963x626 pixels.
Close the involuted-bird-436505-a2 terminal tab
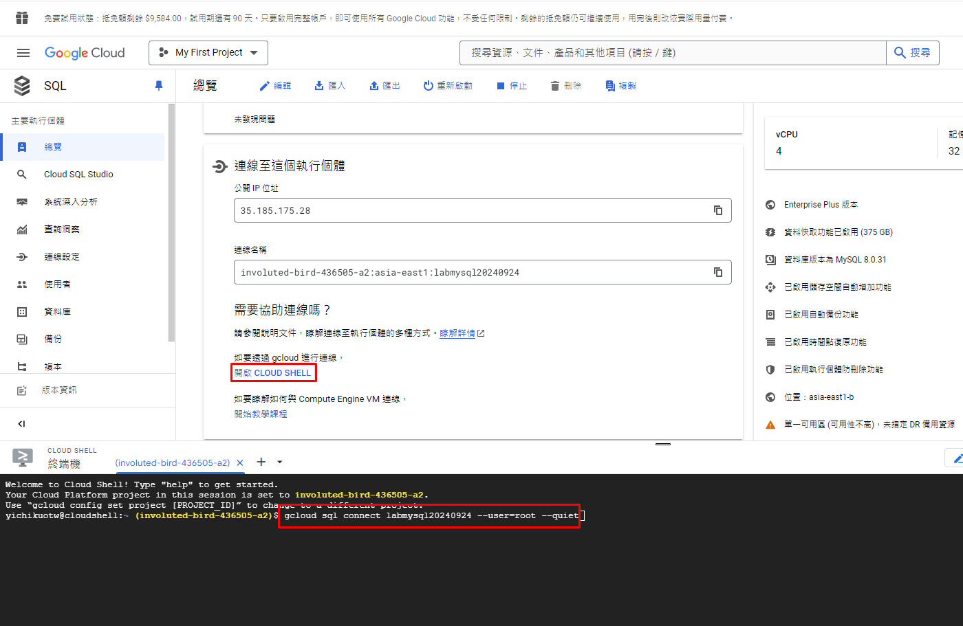240,463
